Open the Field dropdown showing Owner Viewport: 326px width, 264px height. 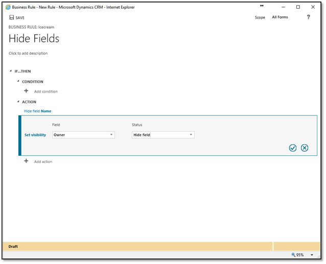click(x=83, y=135)
